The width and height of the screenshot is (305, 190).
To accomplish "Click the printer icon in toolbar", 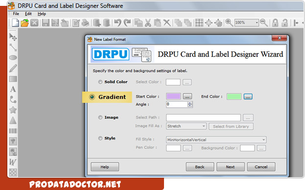I will click(85, 23).
